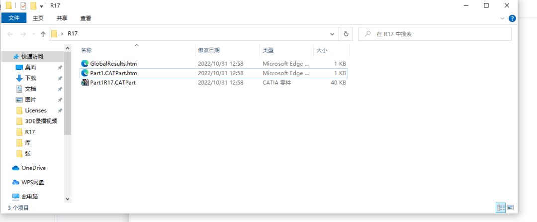Refresh the R17 folder view

click(346, 34)
